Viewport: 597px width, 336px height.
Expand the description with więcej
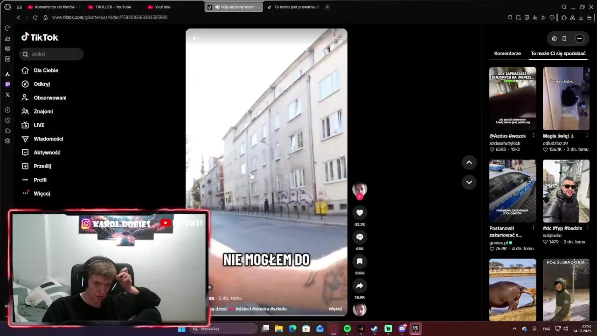click(335, 309)
